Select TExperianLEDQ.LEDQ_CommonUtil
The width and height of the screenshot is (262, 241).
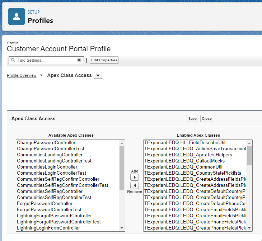[x=195, y=167]
